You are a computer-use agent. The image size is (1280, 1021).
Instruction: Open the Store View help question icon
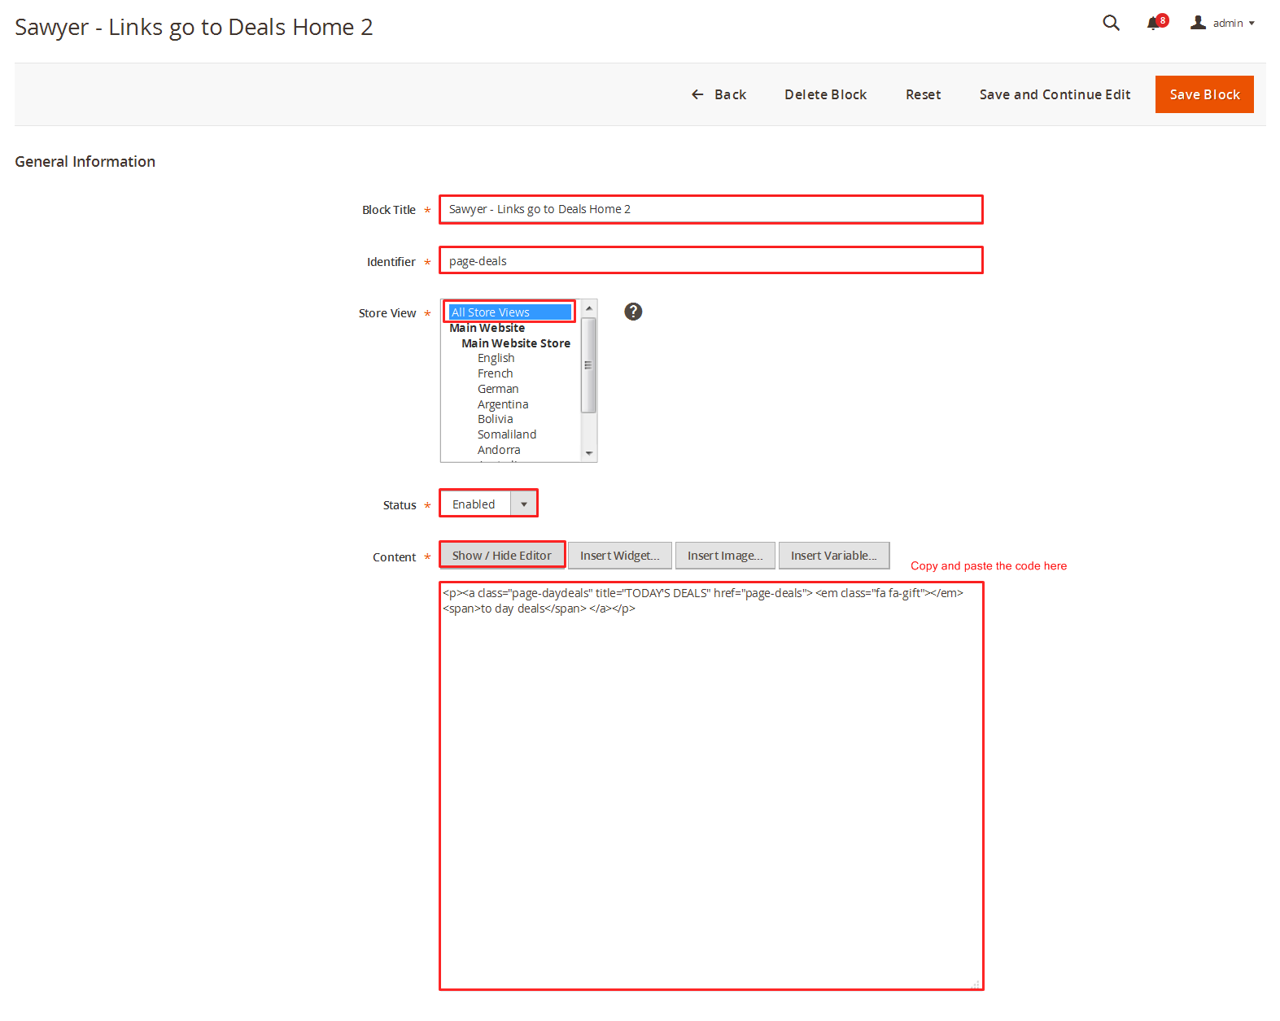633,312
